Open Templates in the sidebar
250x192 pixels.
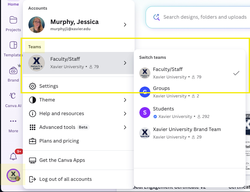(13, 48)
